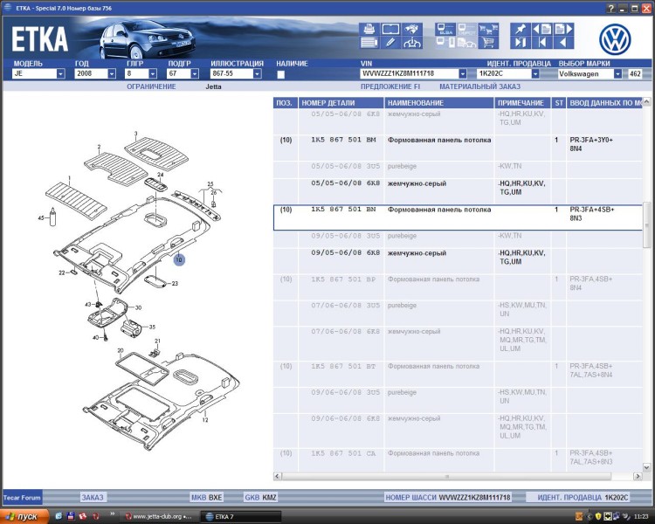Click the parts list scroll left arrow
655x524 pixels.
coord(278,476)
